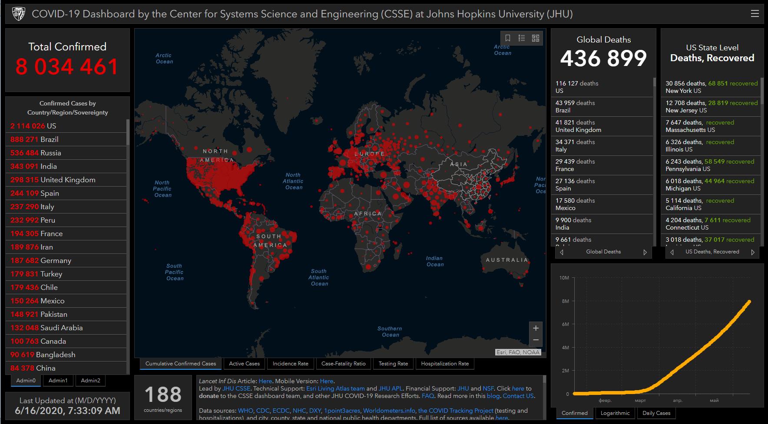Select Pakistan in confirmed cases list
The width and height of the screenshot is (768, 424).
pyautogui.click(x=66, y=314)
